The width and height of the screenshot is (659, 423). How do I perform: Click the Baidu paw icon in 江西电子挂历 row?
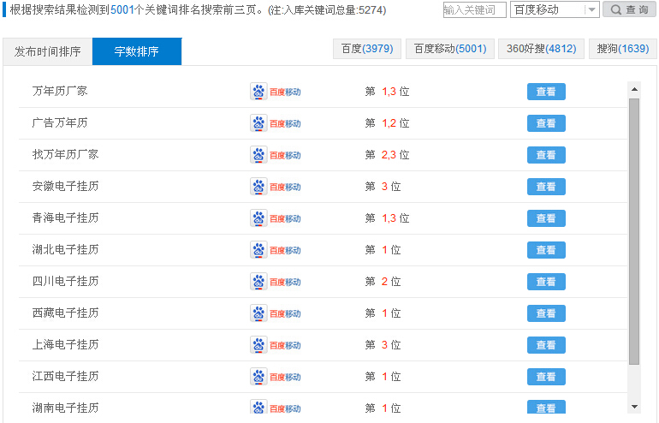258,376
